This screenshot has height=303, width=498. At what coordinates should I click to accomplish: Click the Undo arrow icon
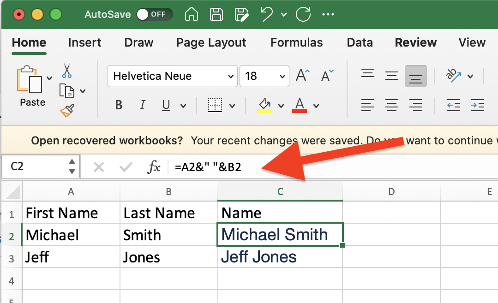coord(266,14)
